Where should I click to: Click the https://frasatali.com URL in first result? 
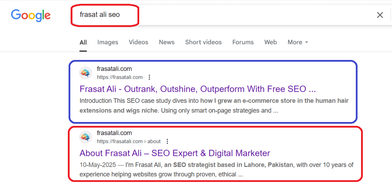[x=120, y=77]
